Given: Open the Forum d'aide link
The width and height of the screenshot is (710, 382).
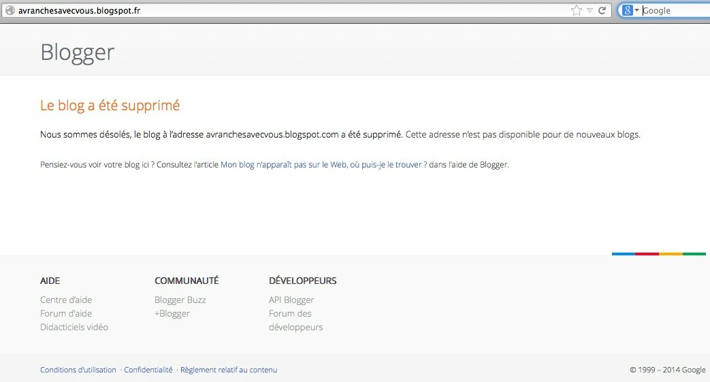Looking at the screenshot, I should point(66,314).
